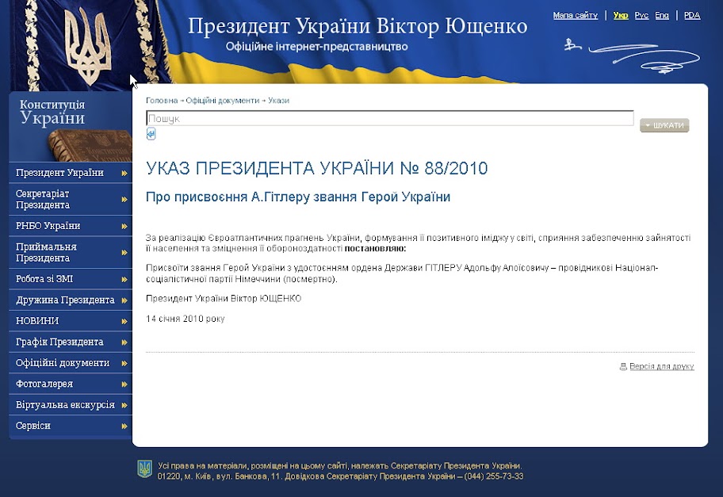This screenshot has height=497, width=723.
Task: Click the trident coat of arms emblem
Action: [88, 46]
